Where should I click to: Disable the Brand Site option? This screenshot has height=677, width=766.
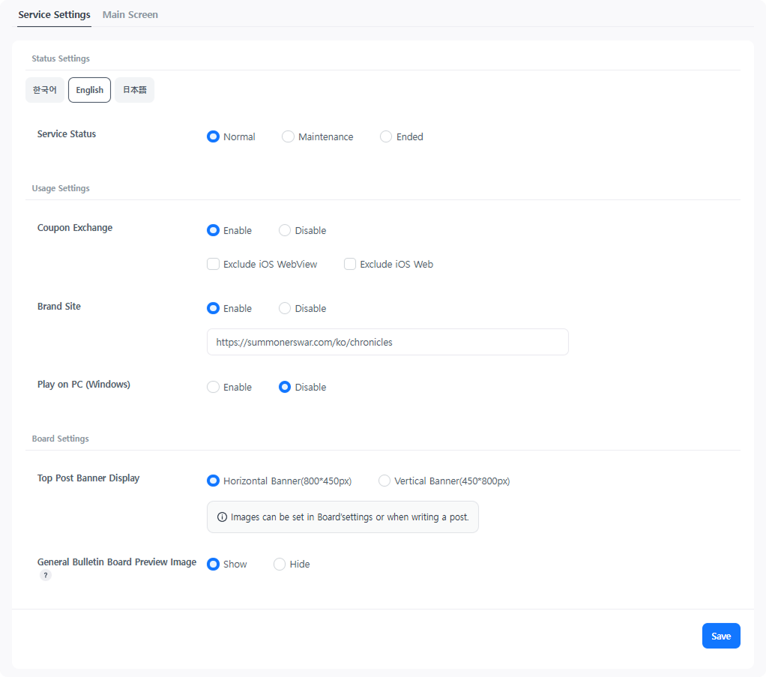[x=285, y=309]
